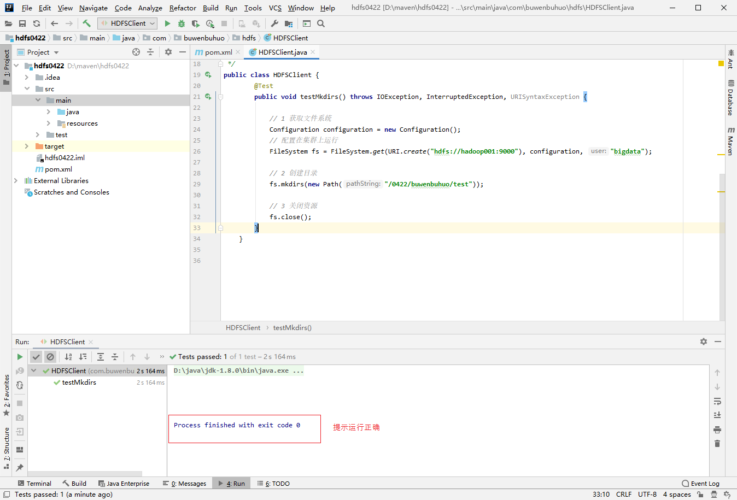Open the Event Log
The width and height of the screenshot is (737, 500).
point(701,484)
